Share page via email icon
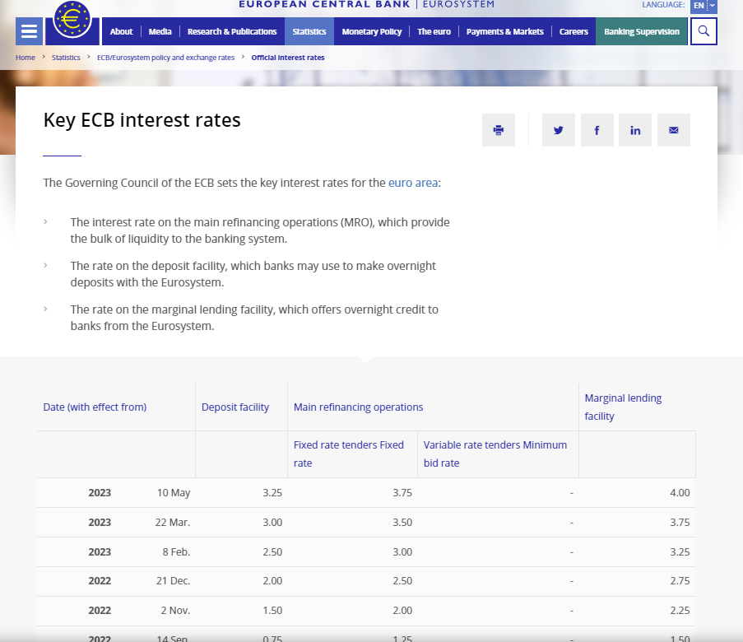The height and width of the screenshot is (642, 743). point(674,130)
